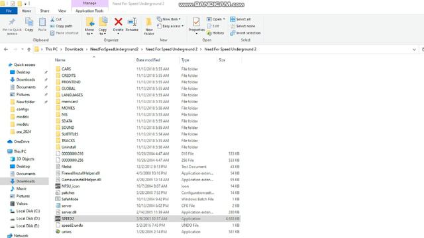Open the New item dropdown
The height and width of the screenshot is (238, 424).
point(169,19)
